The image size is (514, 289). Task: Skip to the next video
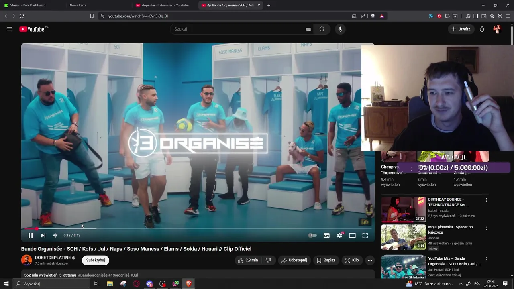pos(43,236)
